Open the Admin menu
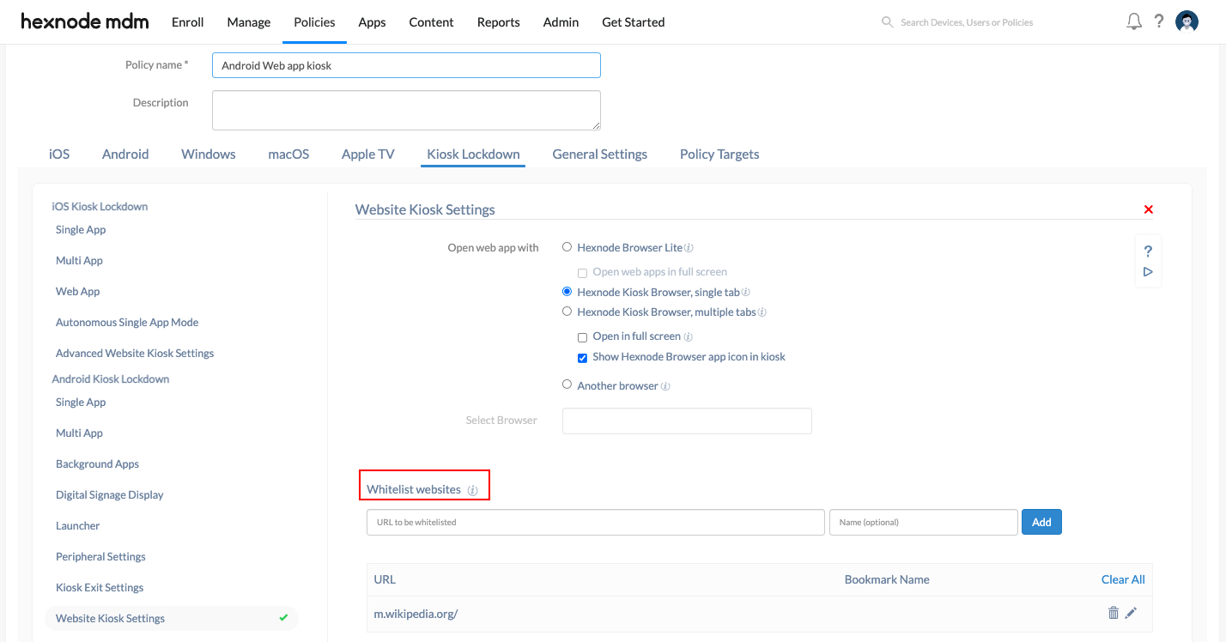1226x642 pixels. (x=561, y=22)
